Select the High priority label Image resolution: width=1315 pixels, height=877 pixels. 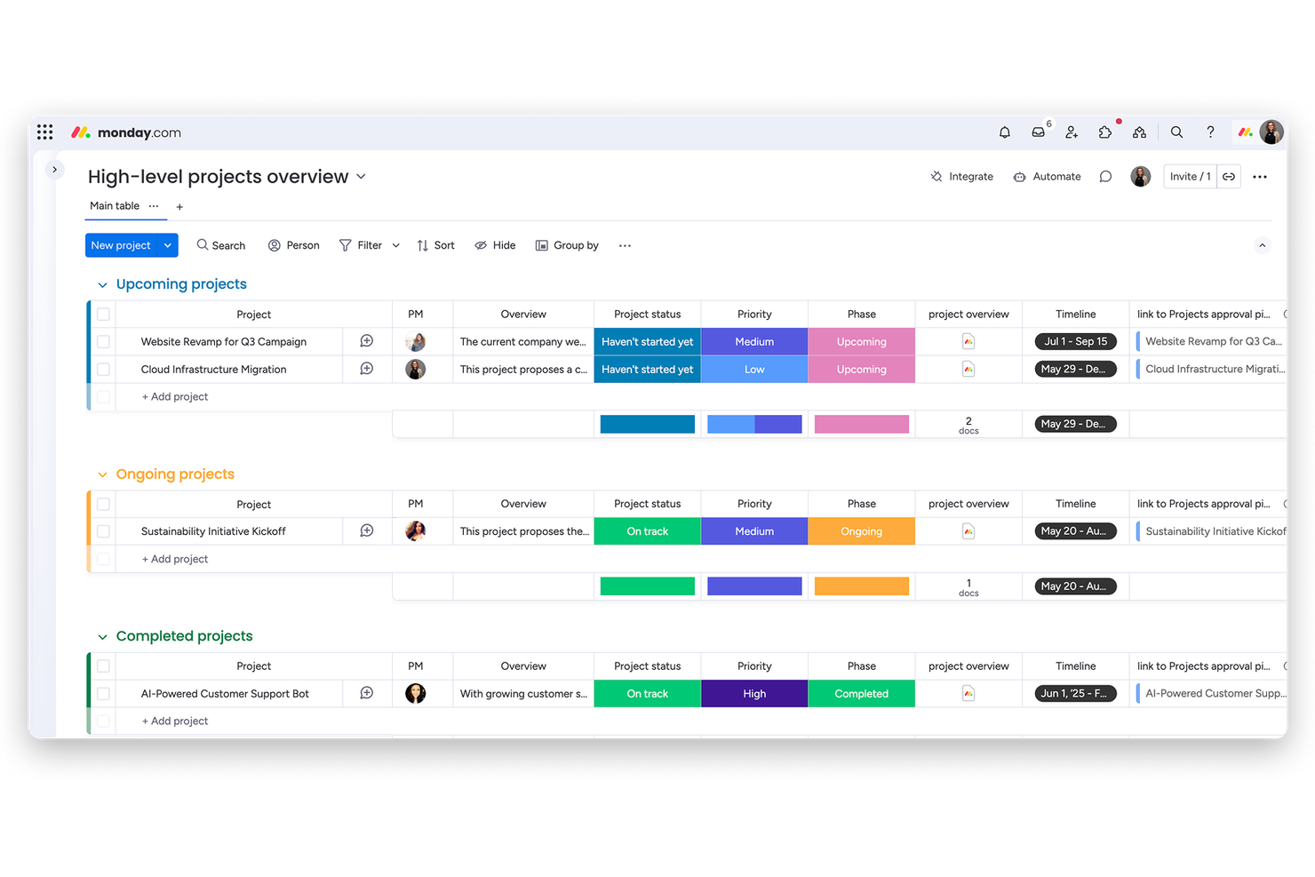(x=753, y=693)
